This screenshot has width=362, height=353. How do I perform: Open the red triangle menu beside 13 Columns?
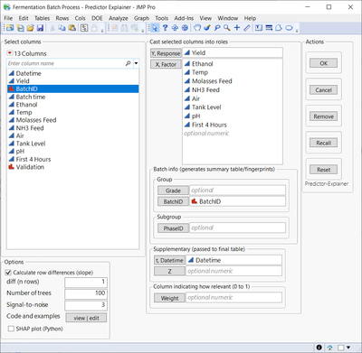[x=10, y=53]
